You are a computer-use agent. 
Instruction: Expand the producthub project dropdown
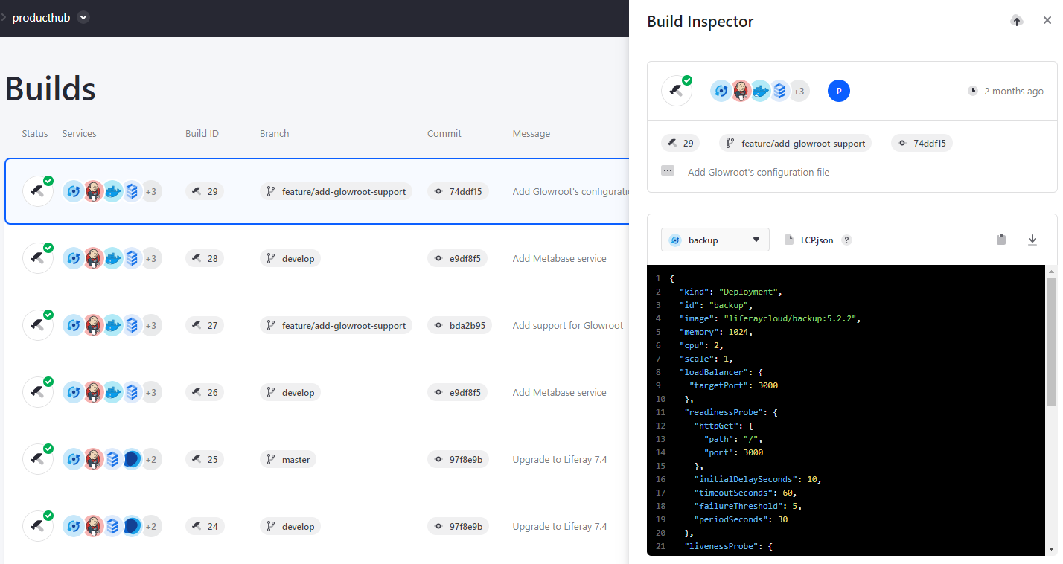point(83,18)
